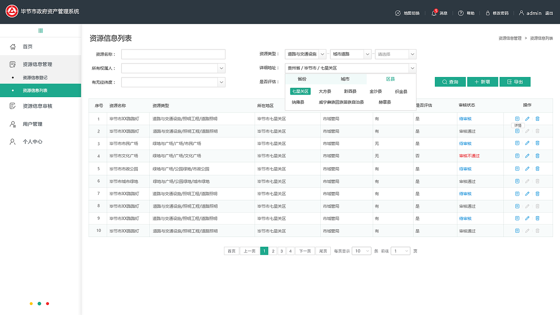Click the 查询 search button
Viewport: 560px width, 315px height.
click(450, 82)
